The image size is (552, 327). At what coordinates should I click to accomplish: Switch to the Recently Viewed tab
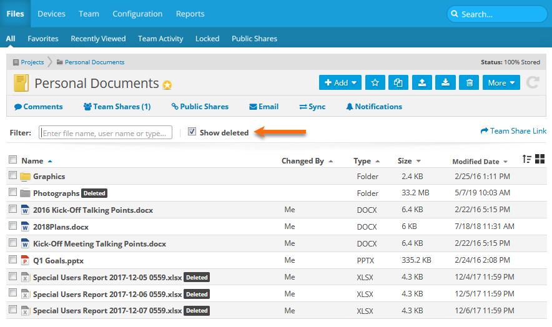pos(98,39)
